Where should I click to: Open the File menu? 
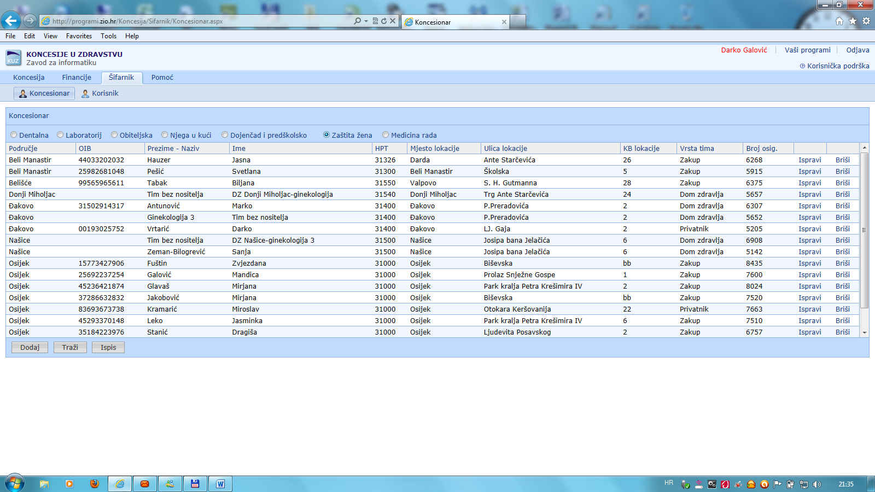coord(10,36)
